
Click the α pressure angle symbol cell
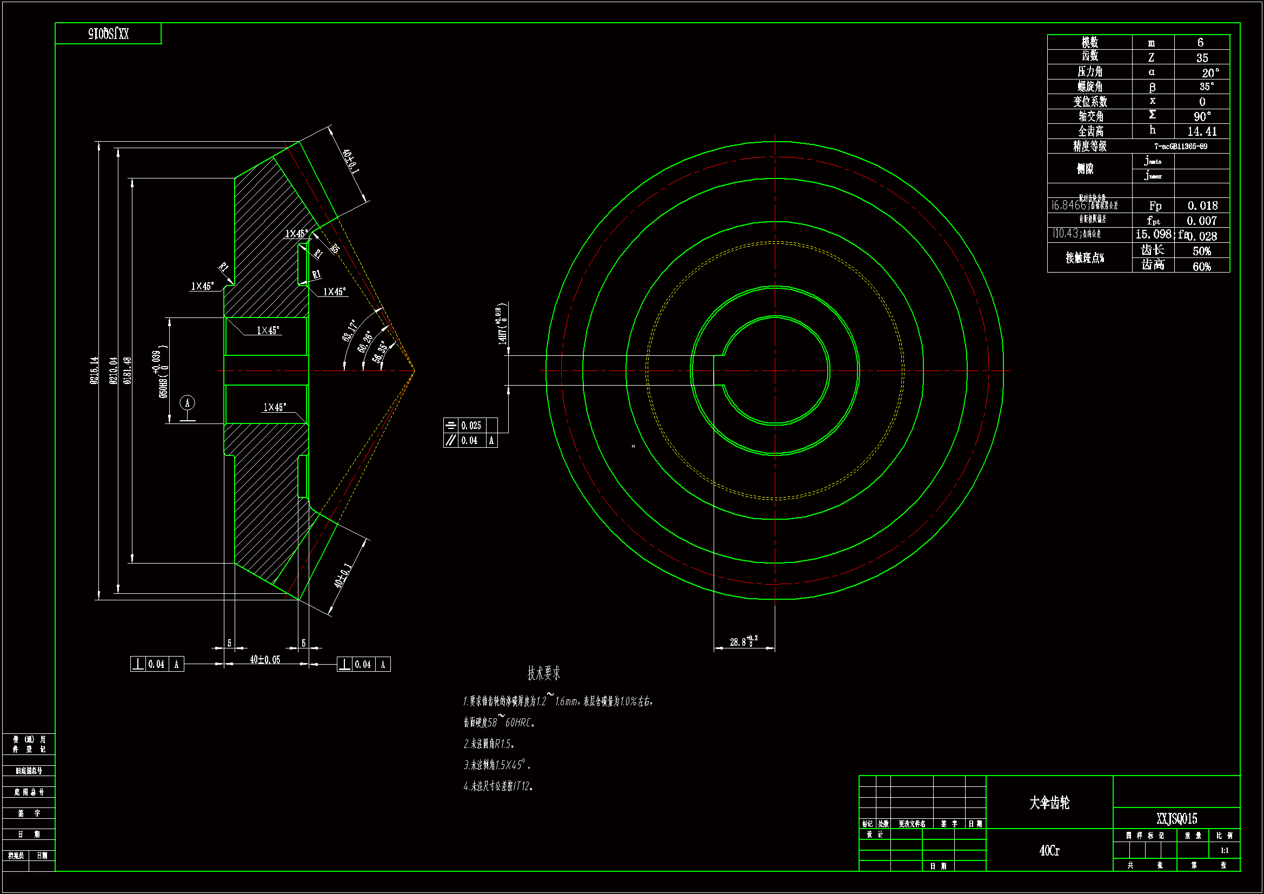coord(1152,71)
